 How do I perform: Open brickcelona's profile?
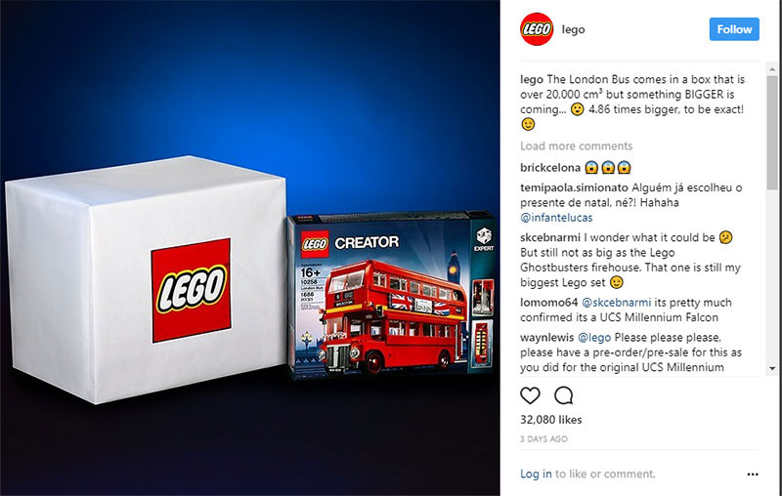(x=550, y=167)
